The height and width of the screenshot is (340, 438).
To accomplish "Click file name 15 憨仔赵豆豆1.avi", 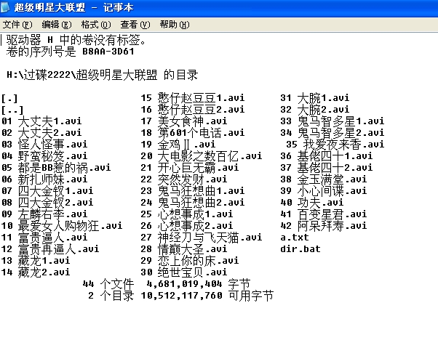I will tap(193, 98).
